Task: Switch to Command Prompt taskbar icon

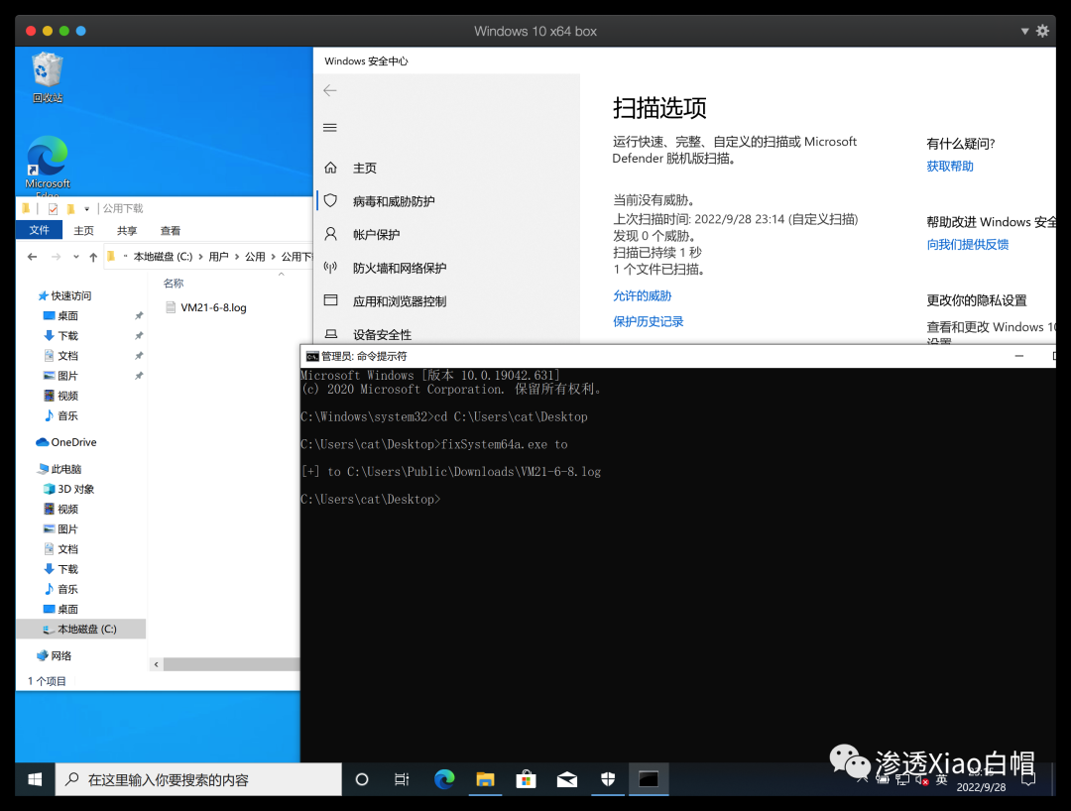Action: 649,779
